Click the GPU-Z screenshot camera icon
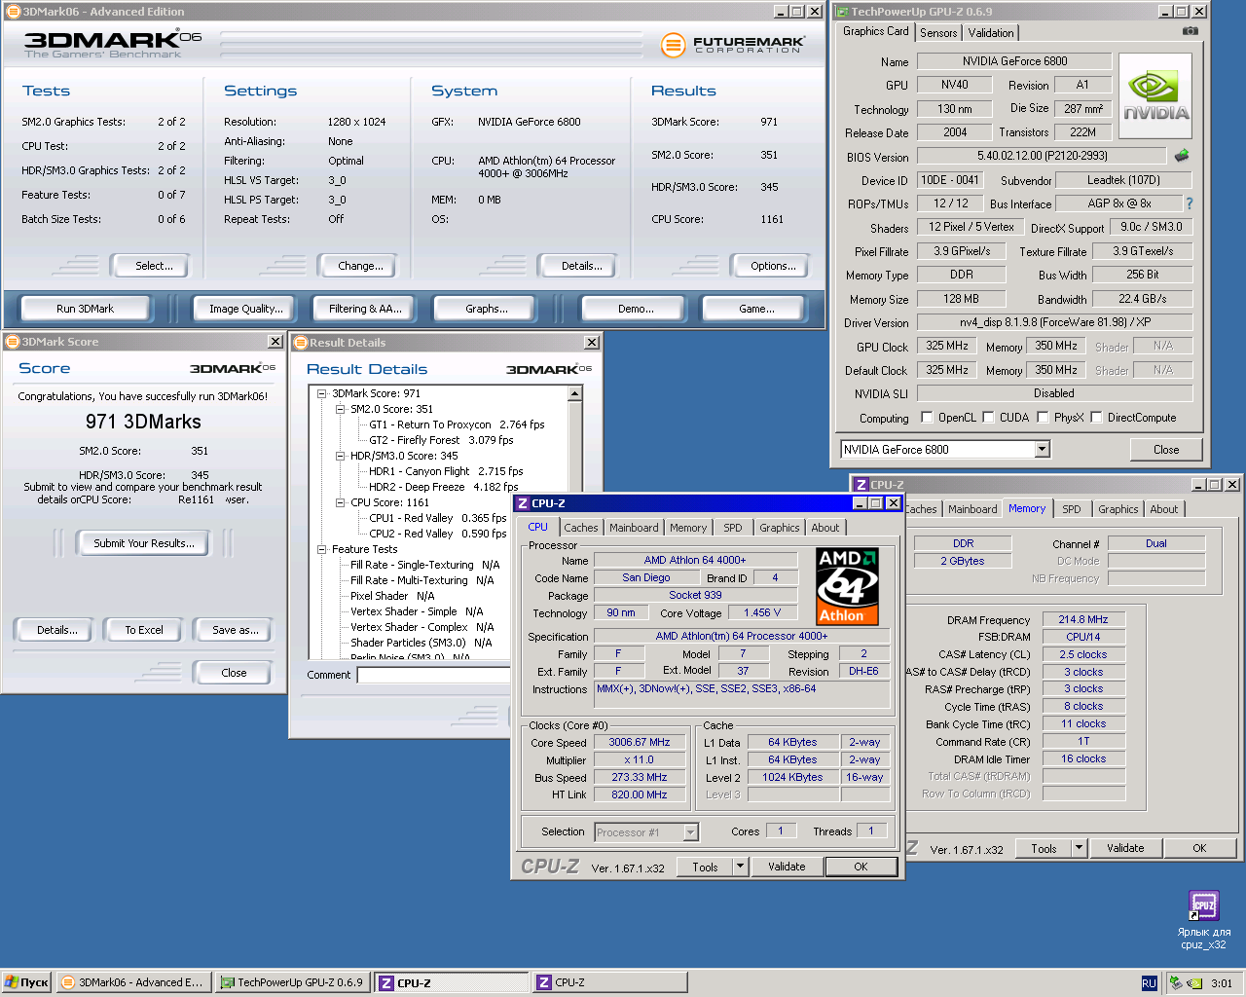Viewport: 1246px width, 997px height. tap(1190, 31)
